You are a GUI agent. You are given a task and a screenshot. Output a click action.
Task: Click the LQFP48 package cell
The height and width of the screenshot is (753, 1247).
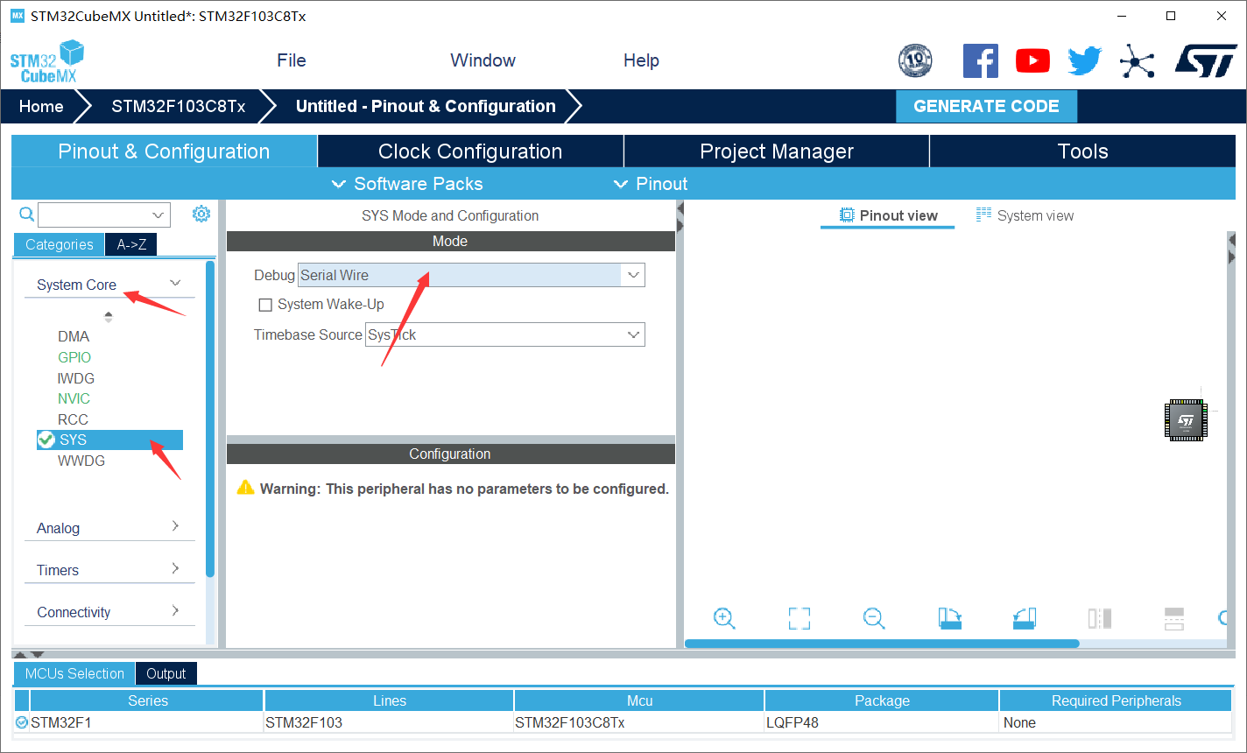pyautogui.click(x=882, y=722)
